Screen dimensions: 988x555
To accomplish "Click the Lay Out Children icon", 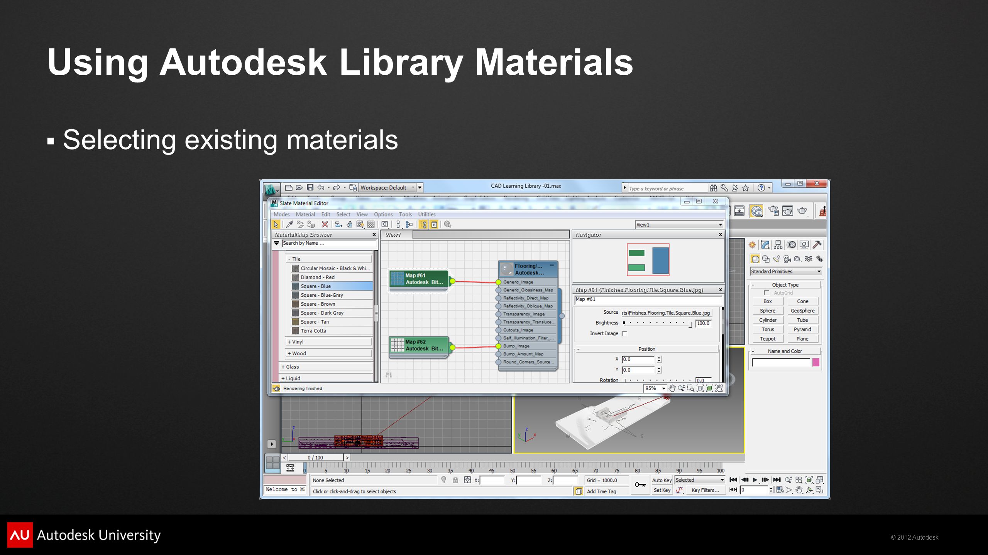I will [x=409, y=224].
